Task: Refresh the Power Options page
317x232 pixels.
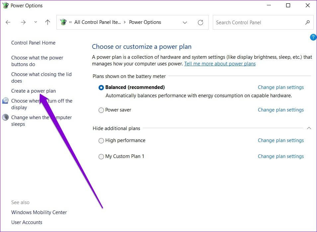Action: 200,22
